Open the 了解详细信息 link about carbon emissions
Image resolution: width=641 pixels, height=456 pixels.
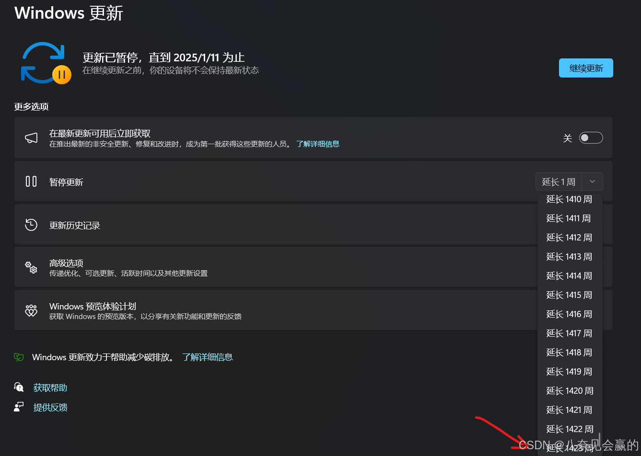tap(208, 357)
